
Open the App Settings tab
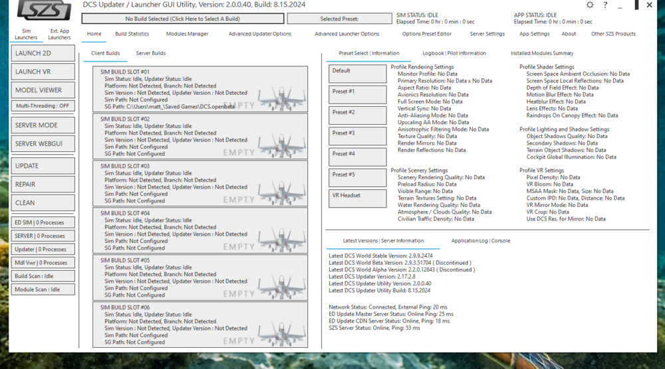coord(535,34)
